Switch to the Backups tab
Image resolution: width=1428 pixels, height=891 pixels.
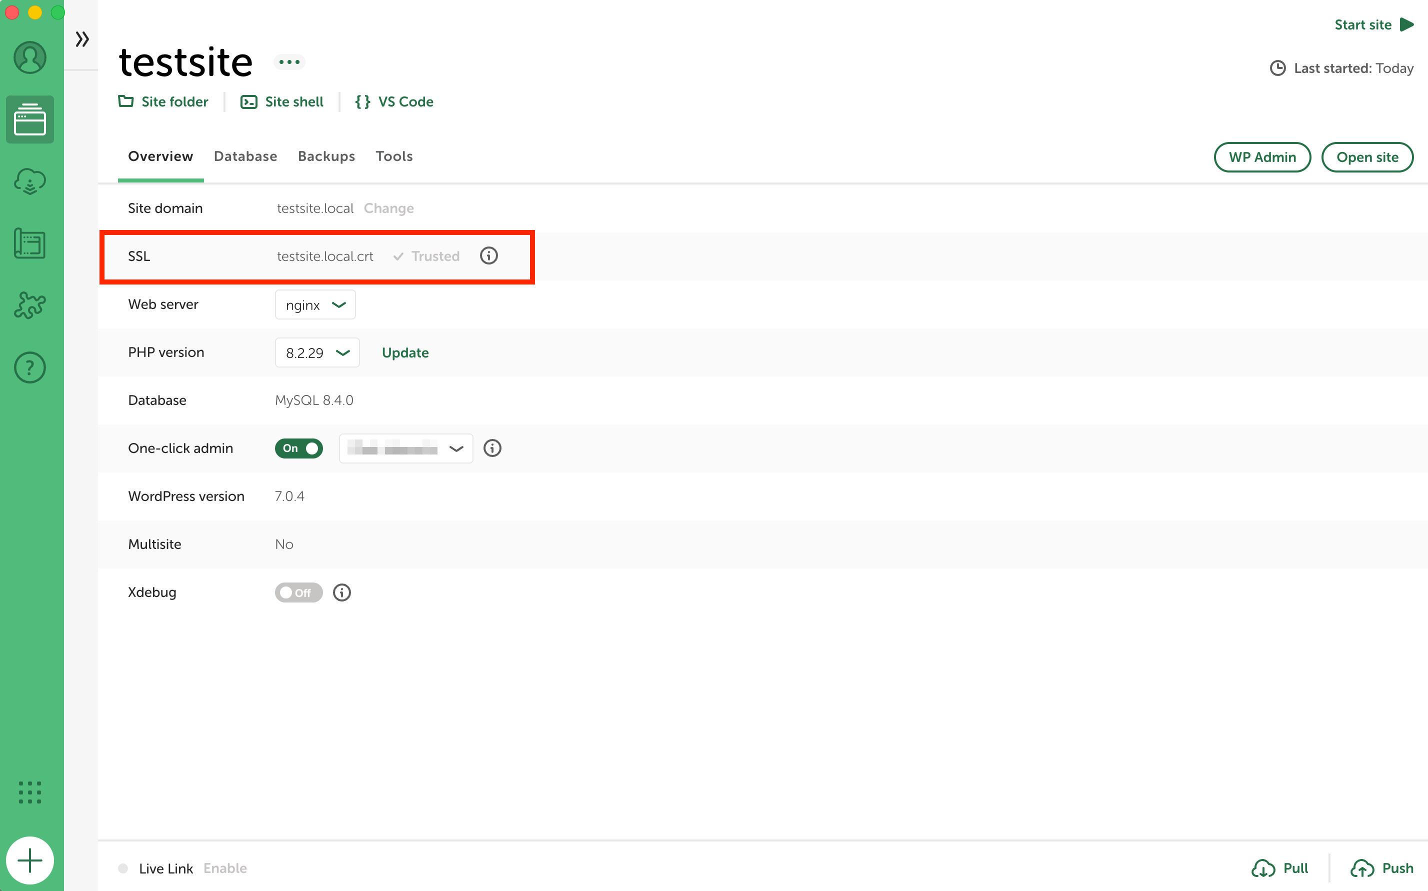tap(326, 156)
